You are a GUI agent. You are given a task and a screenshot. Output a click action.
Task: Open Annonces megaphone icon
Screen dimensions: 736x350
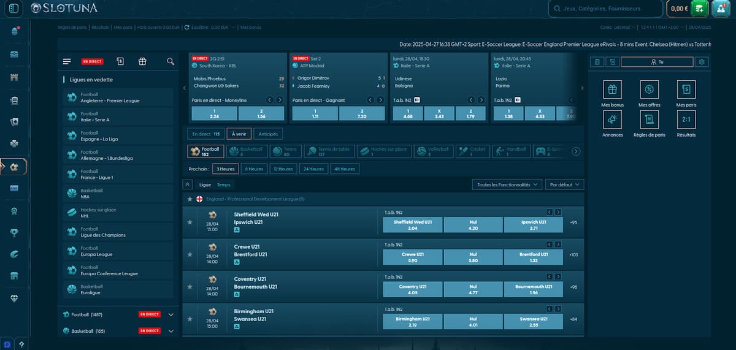click(612, 120)
